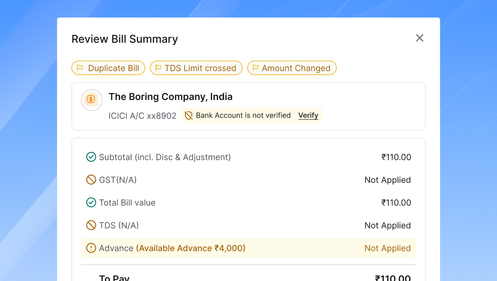Click the Subtotal green check icon
This screenshot has height=281, width=497.
[91, 157]
